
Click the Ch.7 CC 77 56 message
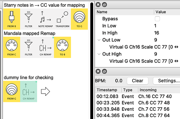pos(154,109)
